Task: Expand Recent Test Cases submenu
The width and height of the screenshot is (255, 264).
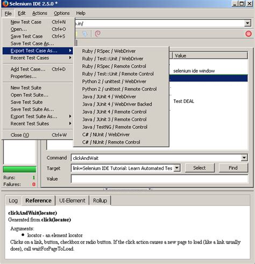Action: (x=38, y=58)
